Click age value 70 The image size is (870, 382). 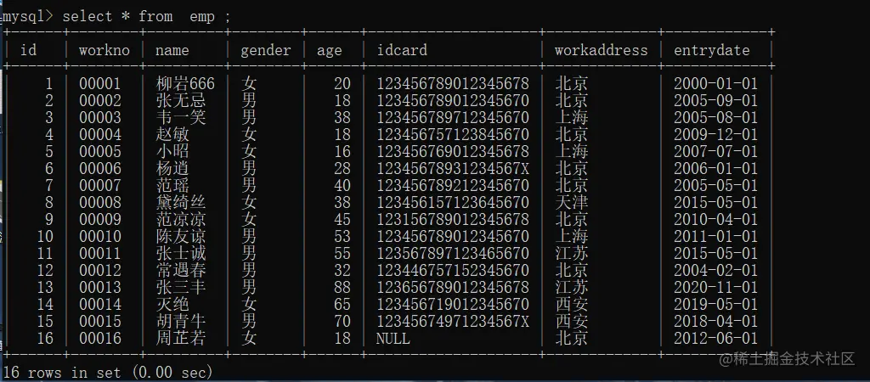point(342,321)
